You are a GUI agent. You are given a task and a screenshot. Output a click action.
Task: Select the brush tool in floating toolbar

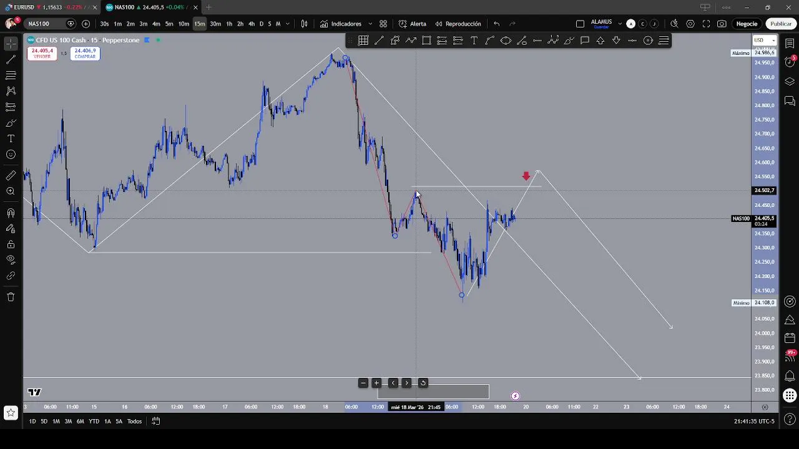(569, 41)
